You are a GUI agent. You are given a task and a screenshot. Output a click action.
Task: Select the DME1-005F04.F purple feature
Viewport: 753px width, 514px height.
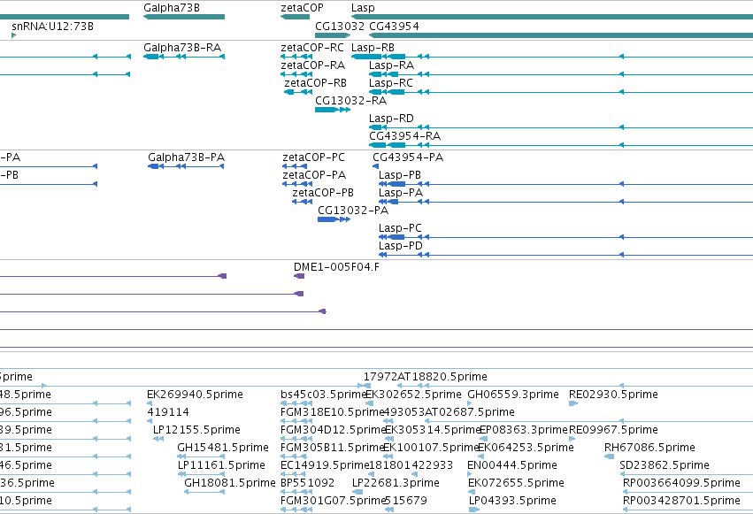[299, 276]
